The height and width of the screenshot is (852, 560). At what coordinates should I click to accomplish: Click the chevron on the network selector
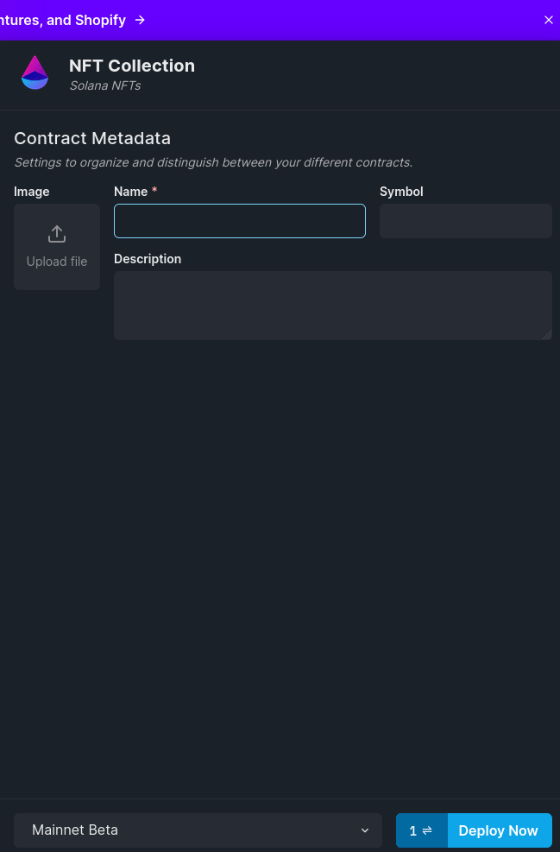point(365,830)
